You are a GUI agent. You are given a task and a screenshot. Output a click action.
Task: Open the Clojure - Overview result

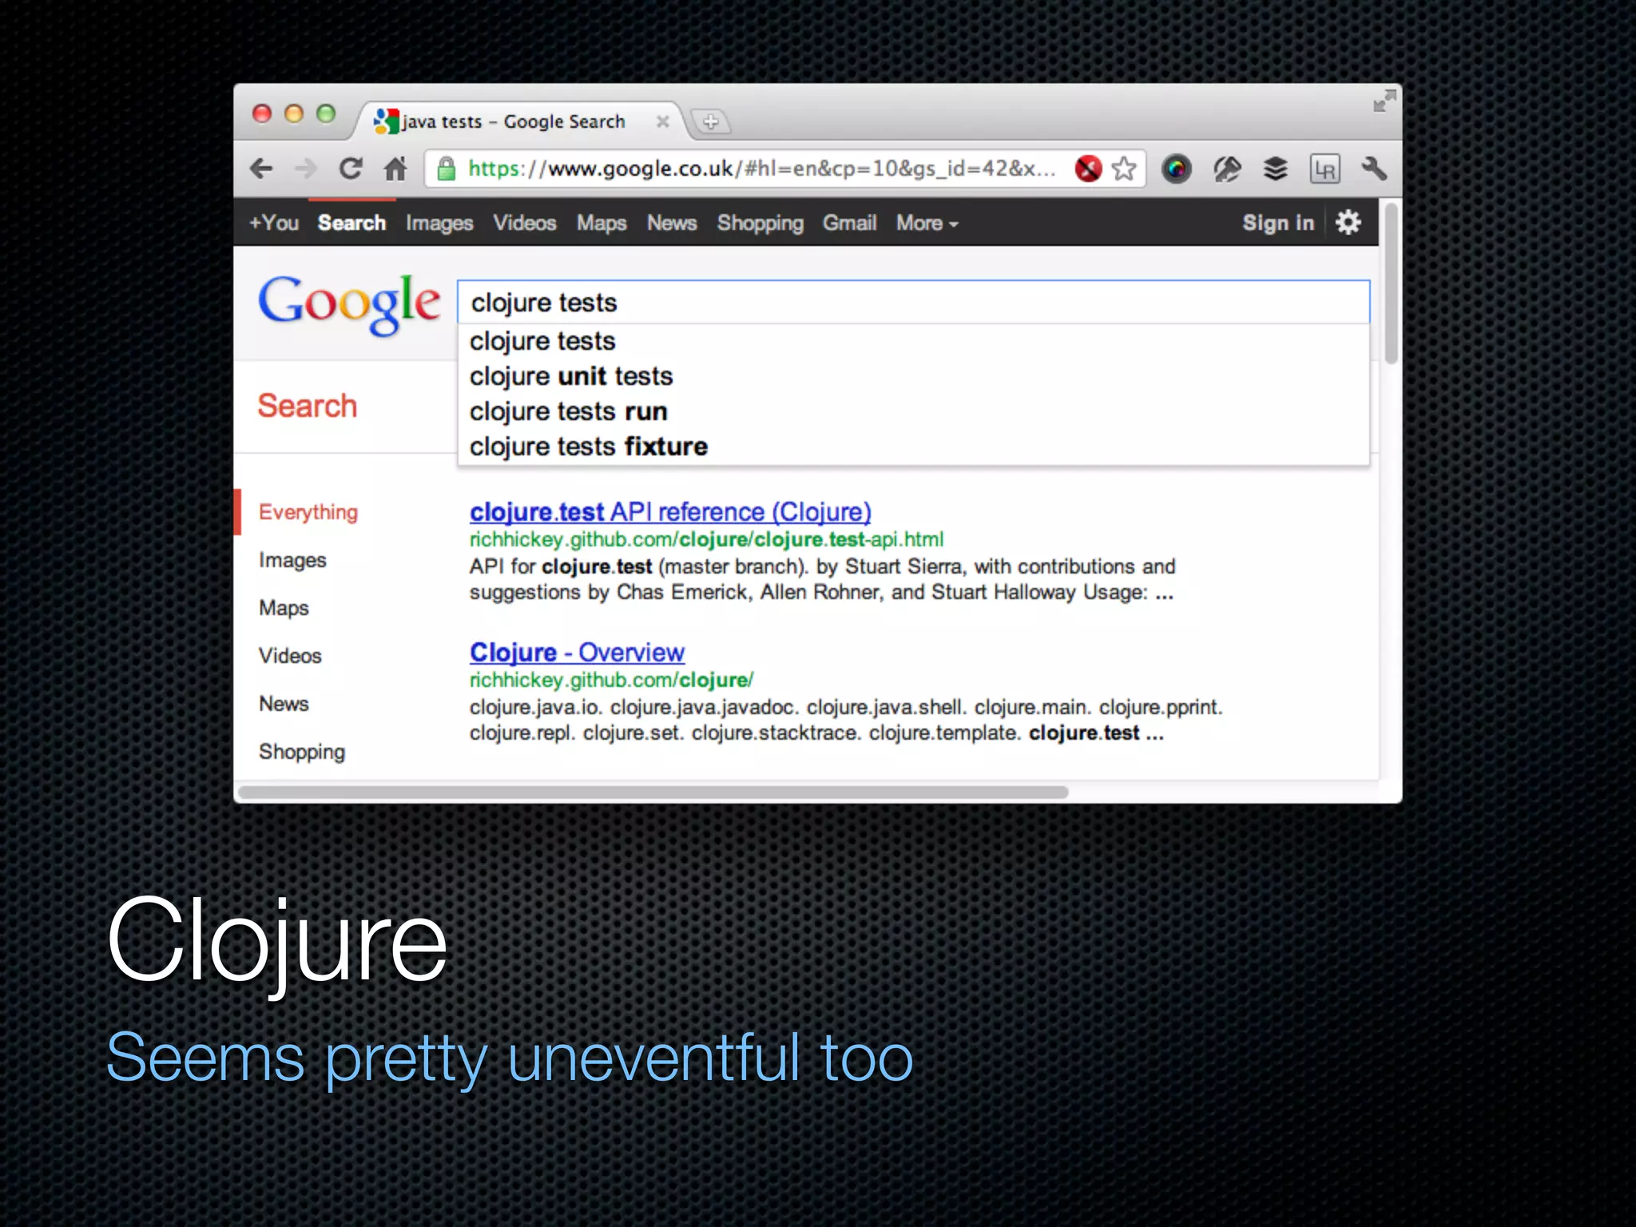point(577,652)
